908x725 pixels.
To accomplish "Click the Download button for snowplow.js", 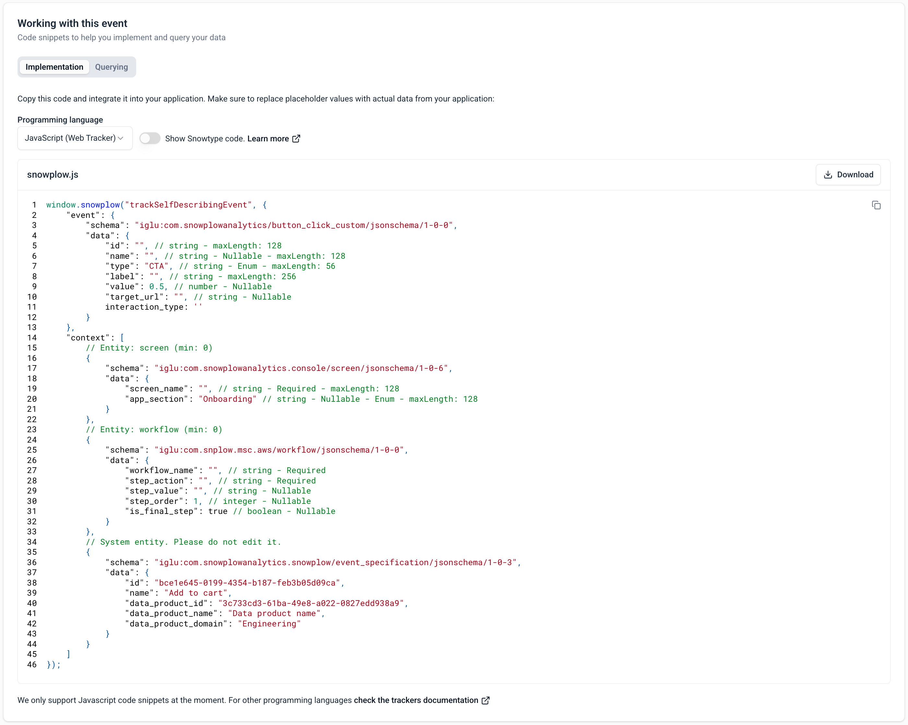I will (x=848, y=174).
